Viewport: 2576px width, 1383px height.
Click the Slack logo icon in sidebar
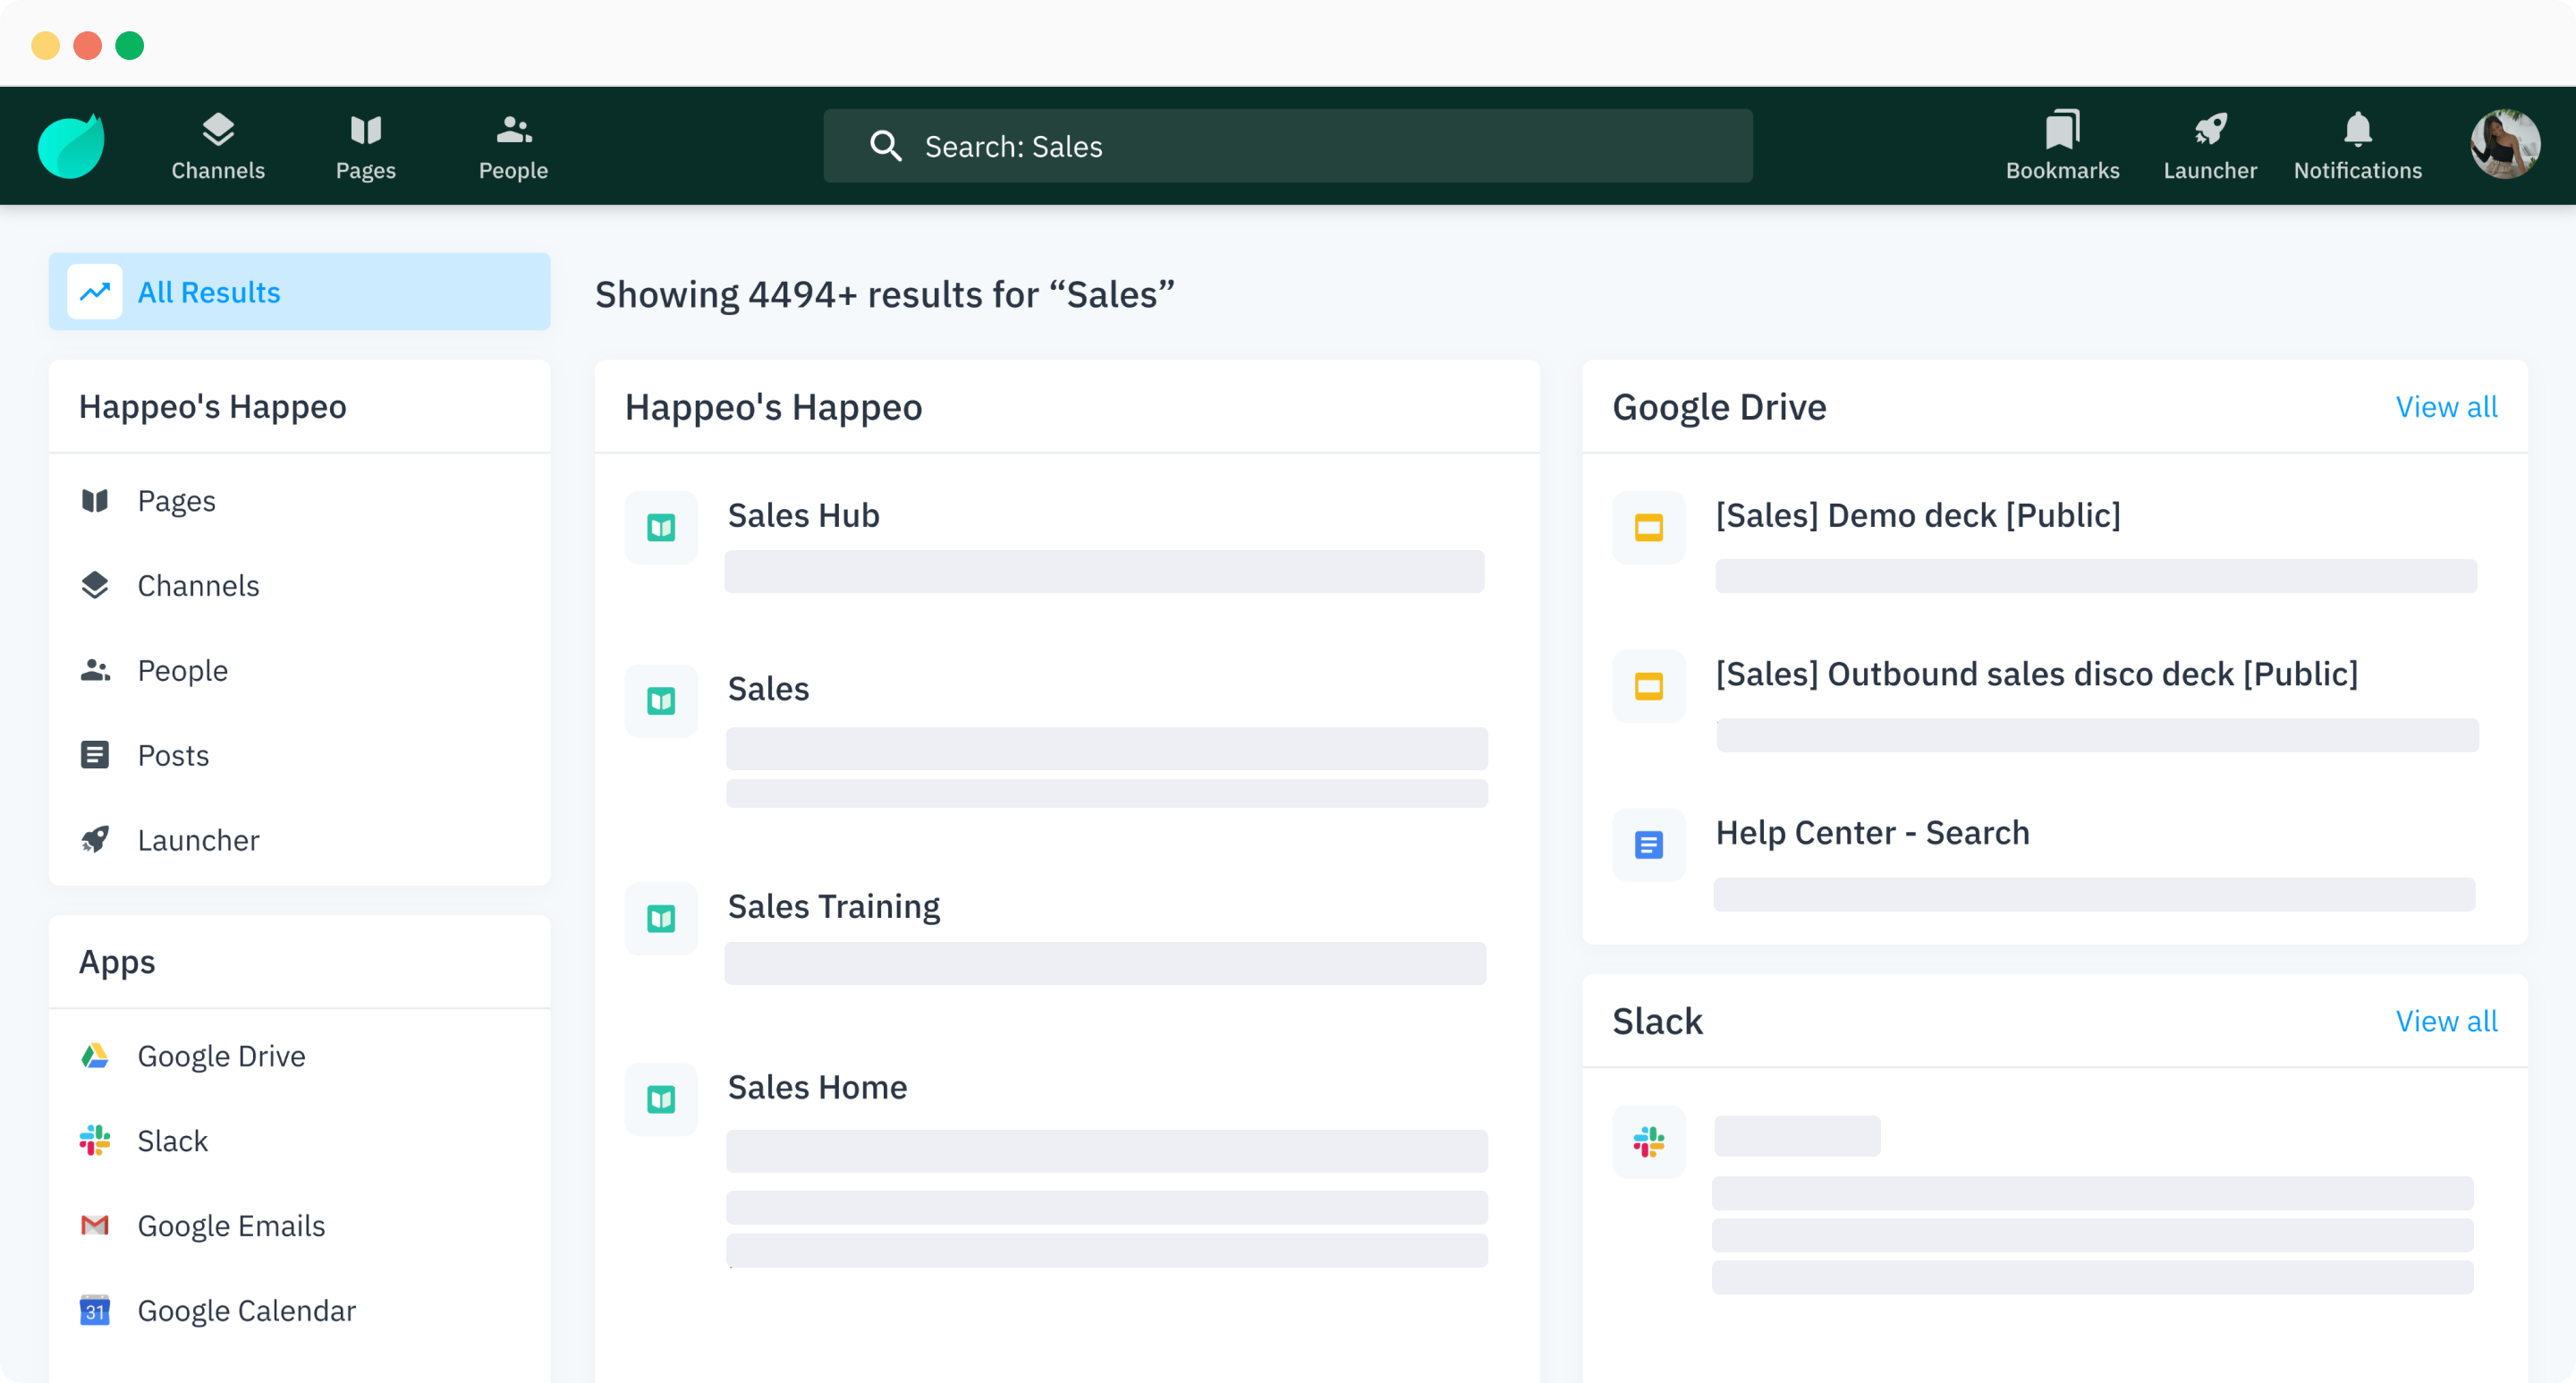(x=95, y=1140)
